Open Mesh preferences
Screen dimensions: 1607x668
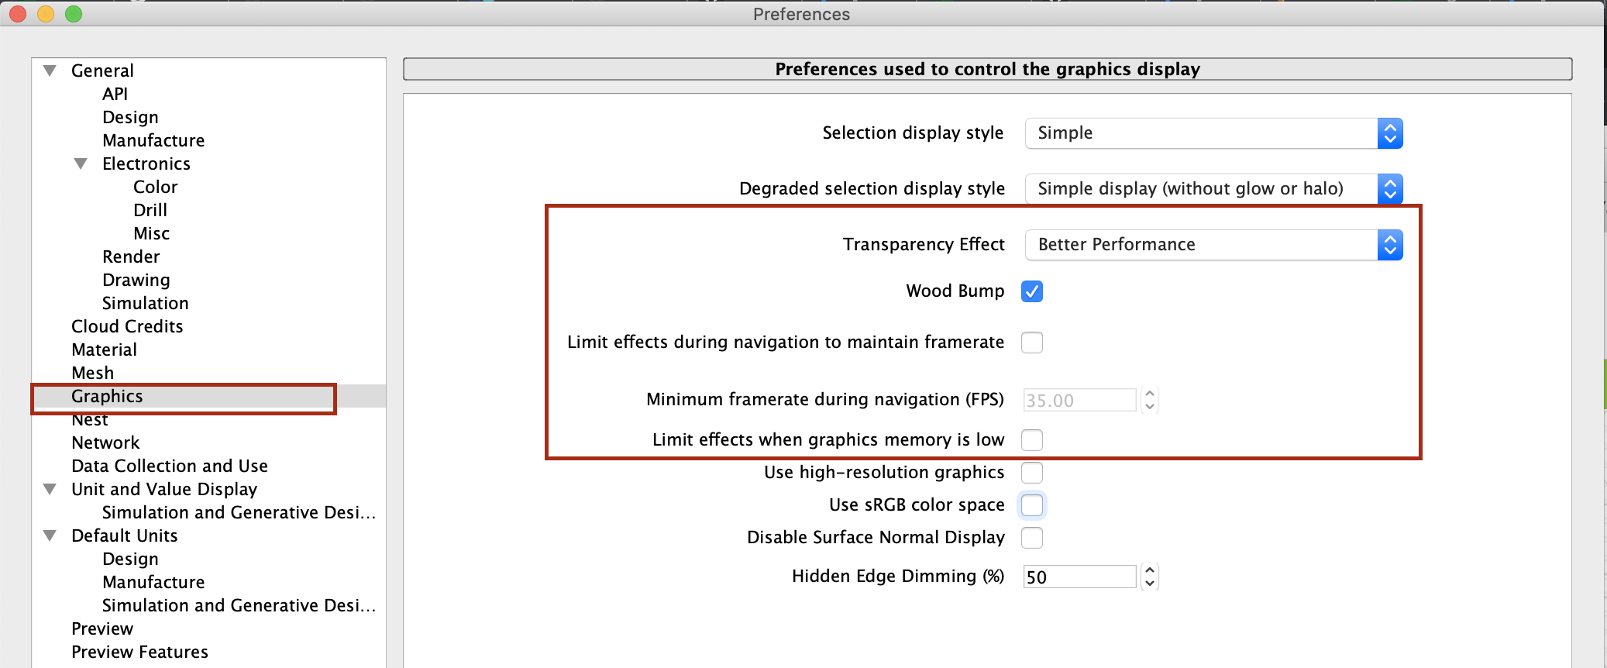pos(92,373)
